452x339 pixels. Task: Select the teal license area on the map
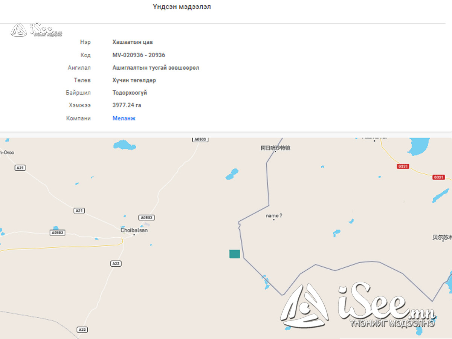(234, 254)
